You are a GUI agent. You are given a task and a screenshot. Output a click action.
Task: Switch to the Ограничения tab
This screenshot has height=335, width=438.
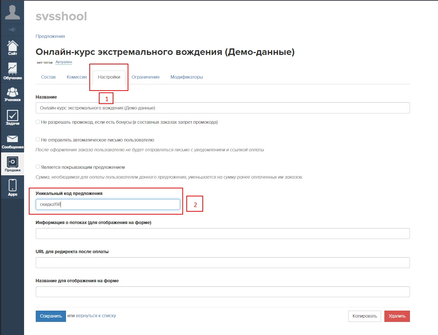[145, 77]
